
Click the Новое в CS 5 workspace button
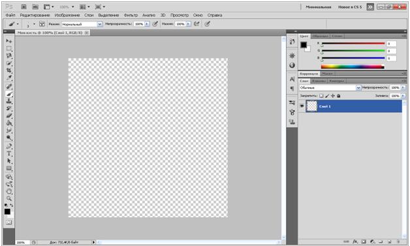pyautogui.click(x=350, y=7)
